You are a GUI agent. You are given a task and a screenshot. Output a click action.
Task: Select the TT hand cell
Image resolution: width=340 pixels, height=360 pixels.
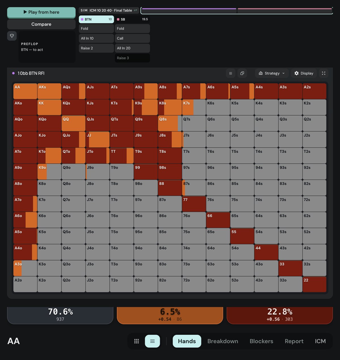(x=122, y=156)
